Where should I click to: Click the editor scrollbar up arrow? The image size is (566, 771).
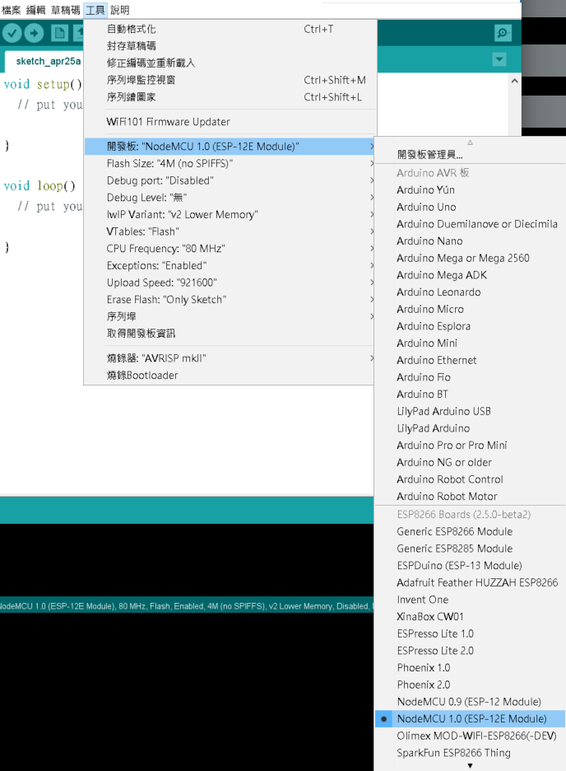point(514,81)
